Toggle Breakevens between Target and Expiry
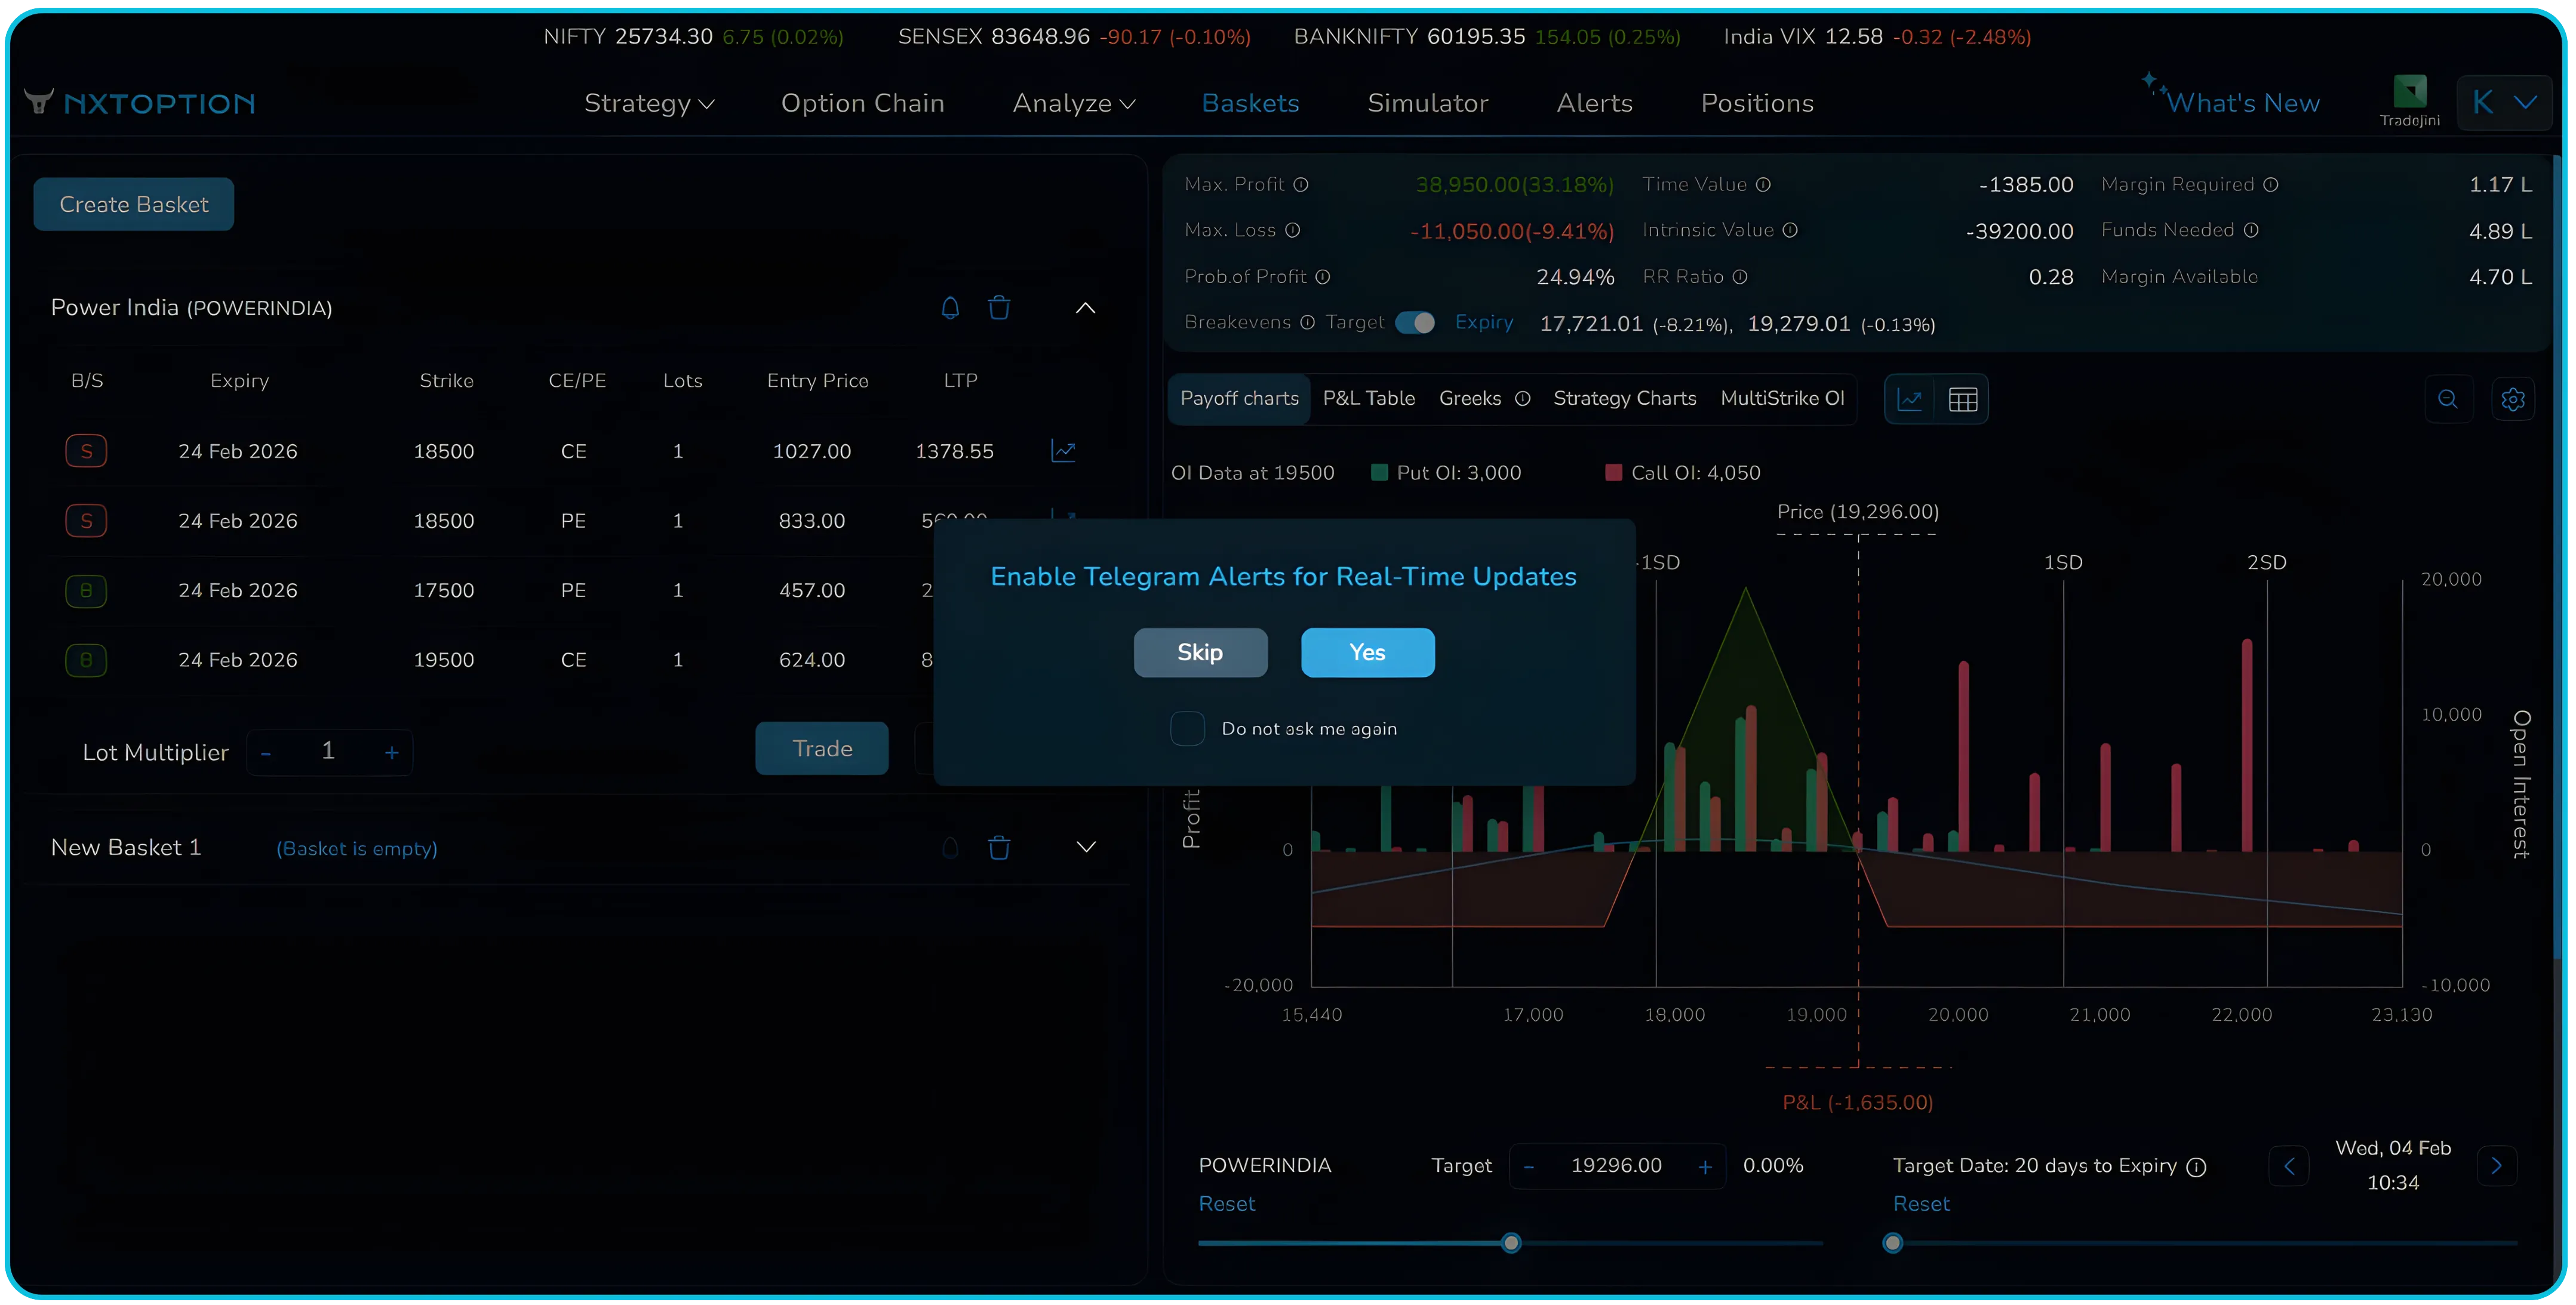2576x1305 pixels. [1414, 322]
